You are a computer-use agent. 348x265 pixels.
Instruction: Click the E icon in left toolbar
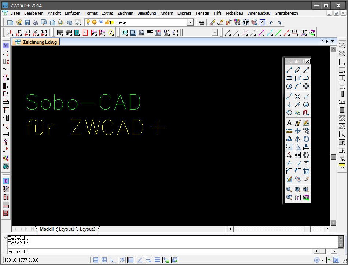point(6,181)
